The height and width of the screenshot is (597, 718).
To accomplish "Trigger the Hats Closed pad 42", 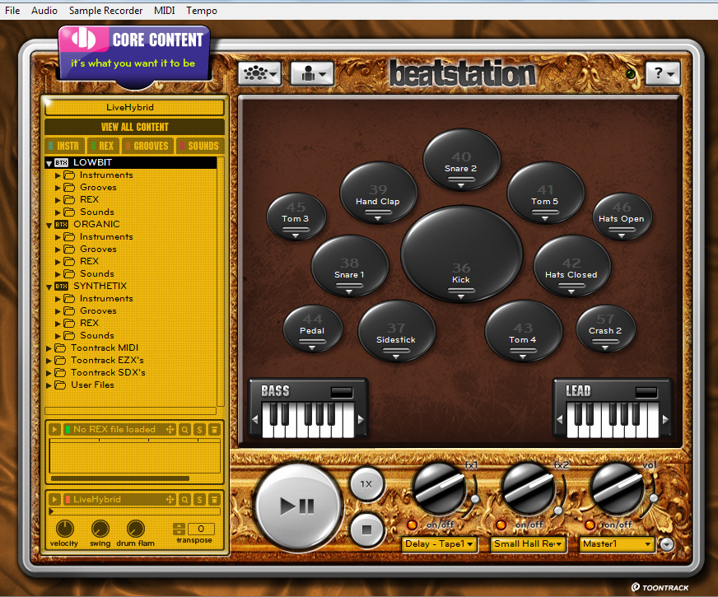I will [572, 265].
